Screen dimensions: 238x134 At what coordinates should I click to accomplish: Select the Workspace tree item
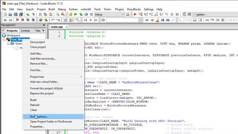[x=13, y=35]
